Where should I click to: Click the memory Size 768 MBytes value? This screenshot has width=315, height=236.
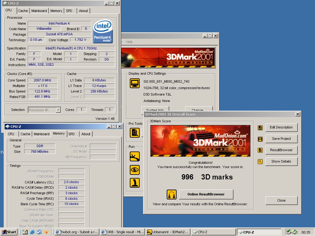click(x=40, y=151)
